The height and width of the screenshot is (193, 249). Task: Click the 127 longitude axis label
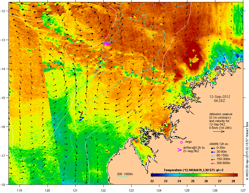click(x=243, y=190)
